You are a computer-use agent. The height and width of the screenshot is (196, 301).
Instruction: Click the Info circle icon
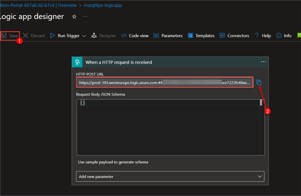pyautogui.click(x=279, y=36)
